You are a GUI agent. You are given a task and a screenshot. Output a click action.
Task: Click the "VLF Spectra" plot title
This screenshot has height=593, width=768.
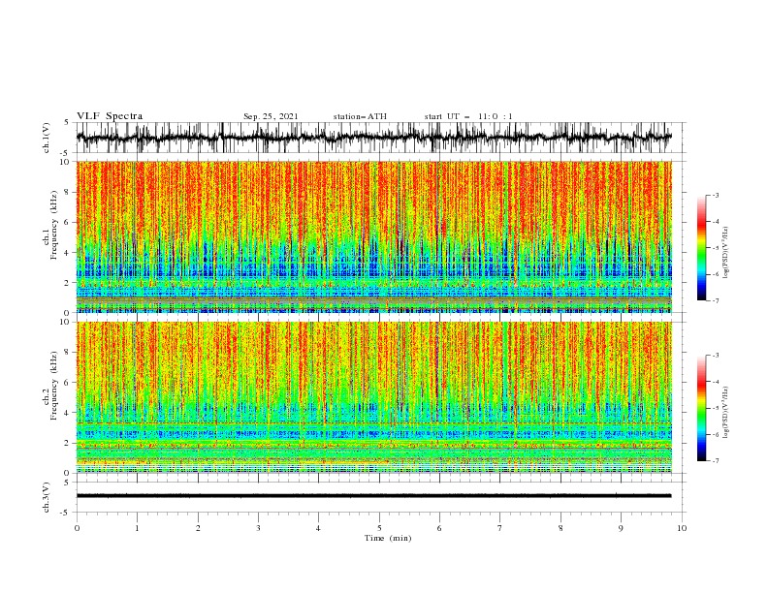(x=110, y=116)
